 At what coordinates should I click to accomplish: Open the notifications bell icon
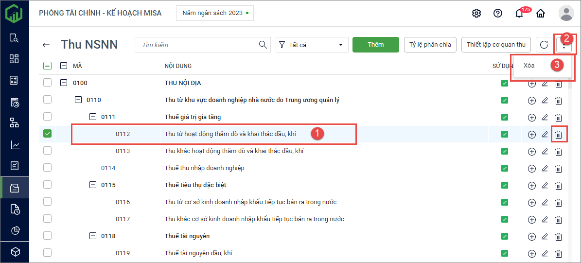pyautogui.click(x=519, y=13)
